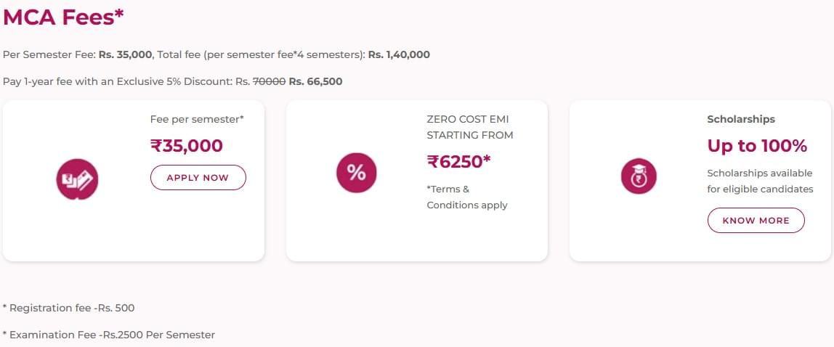Click the percent EMI icon
This screenshot has width=834, height=347.
point(356,173)
